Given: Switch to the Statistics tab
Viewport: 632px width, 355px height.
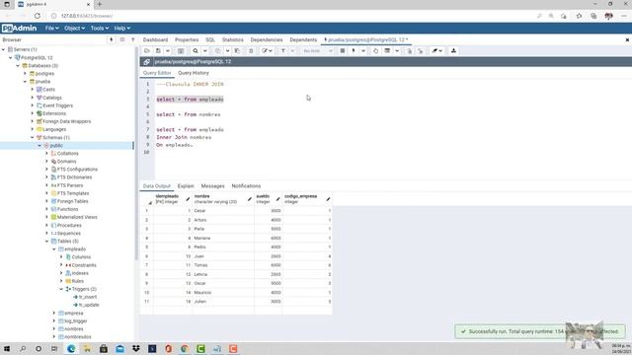Looking at the screenshot, I should 233,39.
